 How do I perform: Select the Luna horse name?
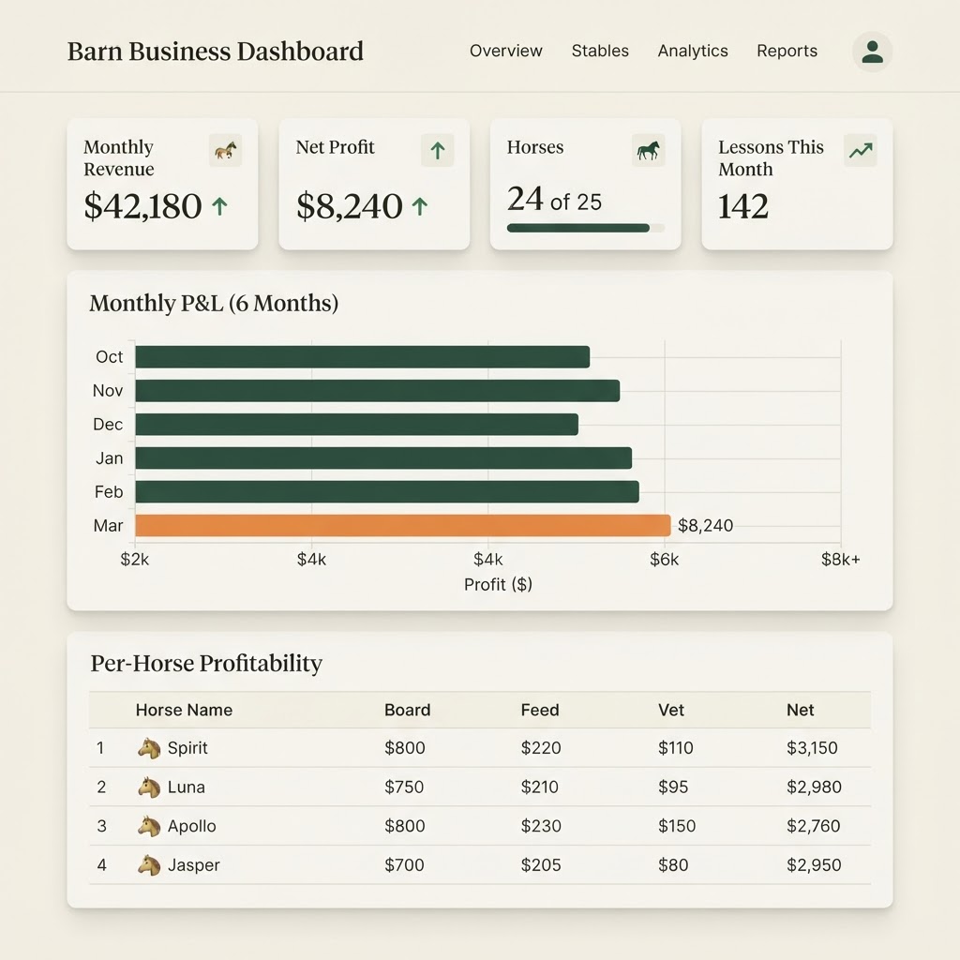pos(187,787)
